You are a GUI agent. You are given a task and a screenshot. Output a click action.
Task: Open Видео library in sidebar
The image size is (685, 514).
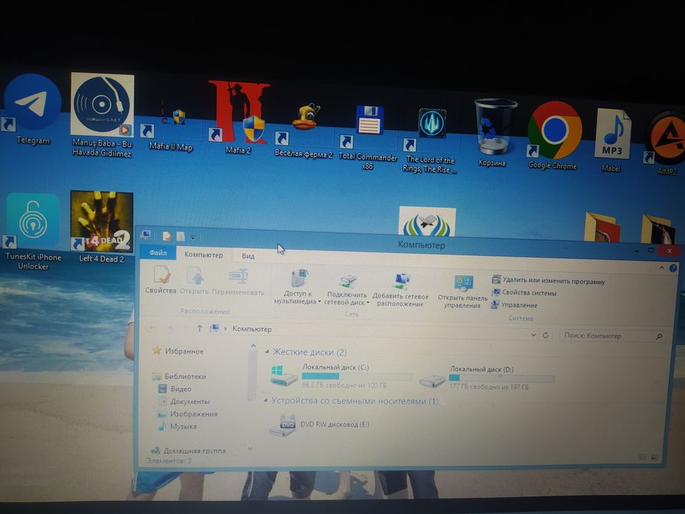coord(175,388)
